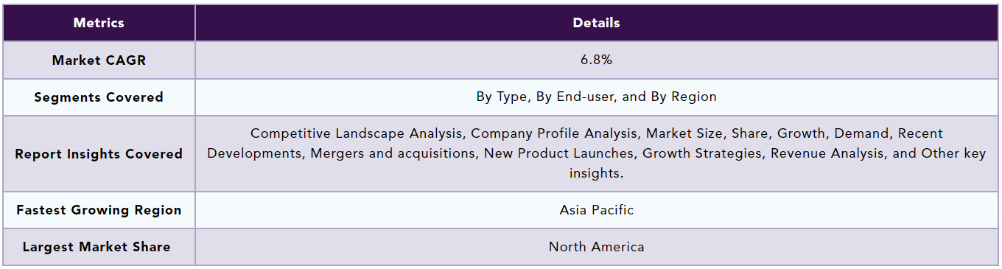Select the Fastest Growing Region label

[99, 210]
